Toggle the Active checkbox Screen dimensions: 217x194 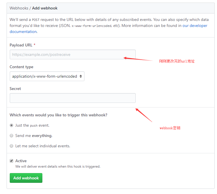pos(11,161)
